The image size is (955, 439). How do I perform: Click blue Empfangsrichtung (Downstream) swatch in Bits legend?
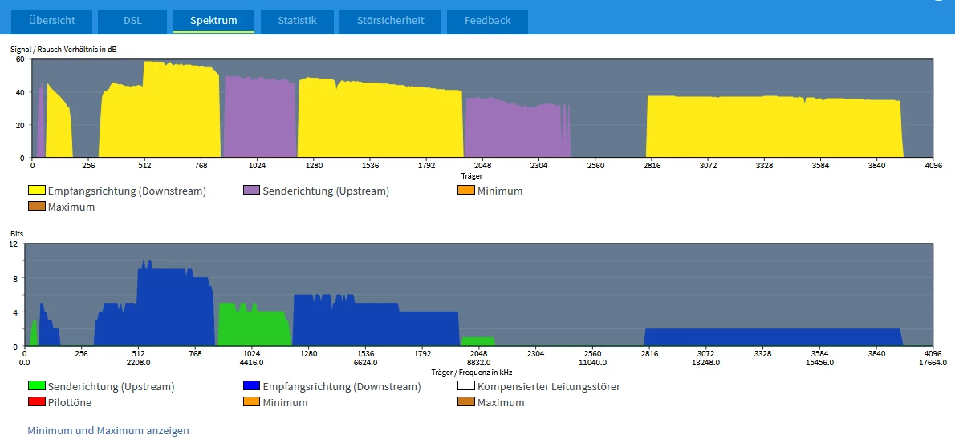pos(251,386)
